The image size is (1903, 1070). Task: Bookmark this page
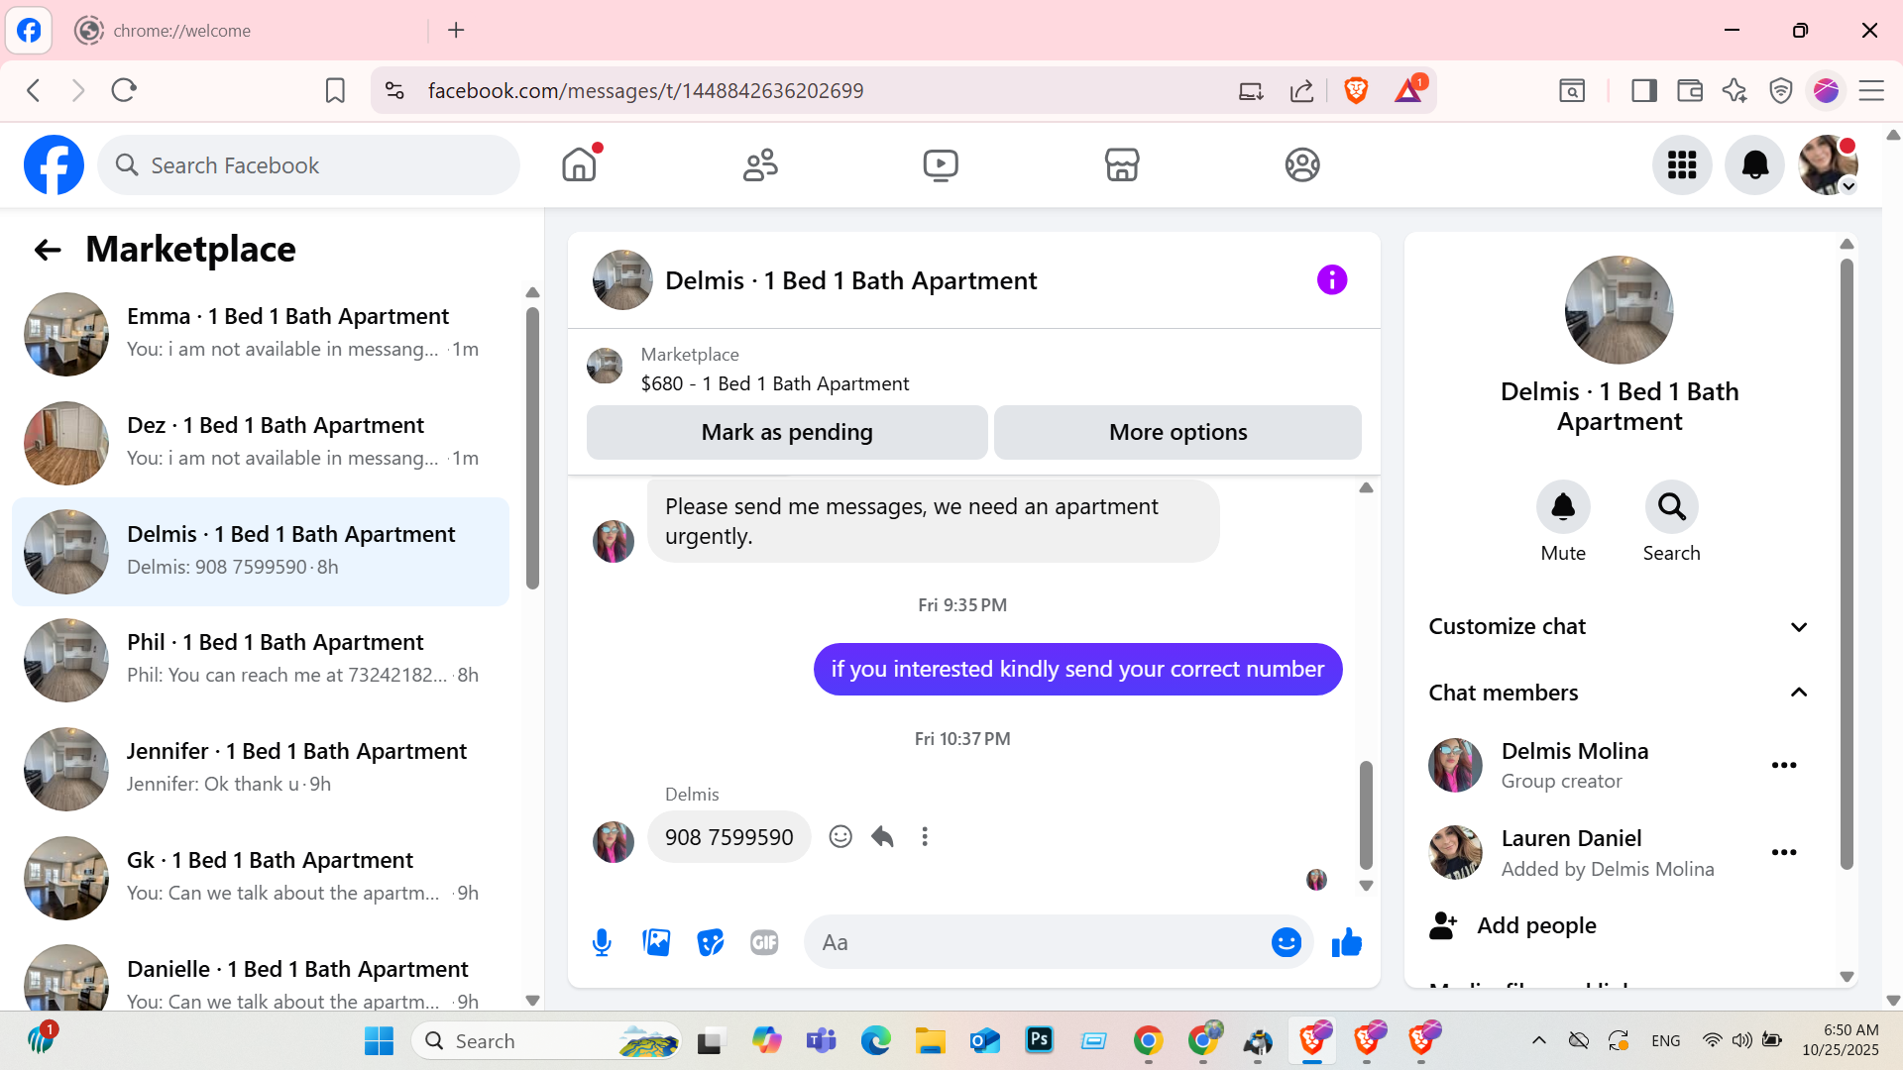(335, 91)
